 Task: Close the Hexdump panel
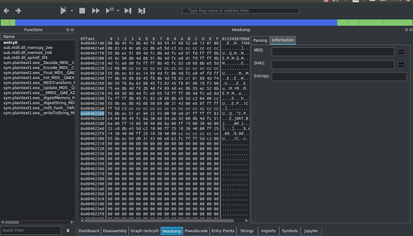pyautogui.click(x=411, y=30)
